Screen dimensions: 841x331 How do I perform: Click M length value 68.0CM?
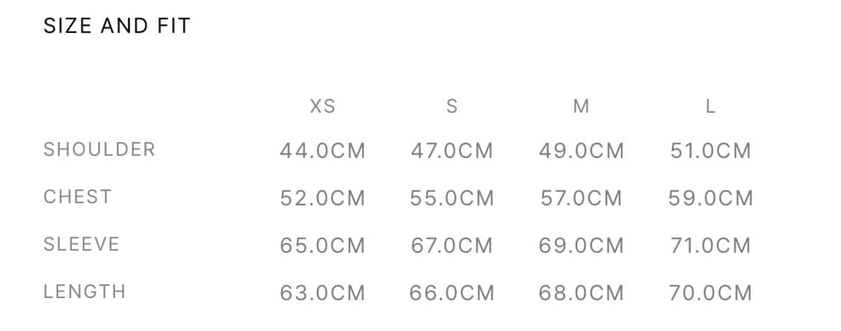click(581, 293)
